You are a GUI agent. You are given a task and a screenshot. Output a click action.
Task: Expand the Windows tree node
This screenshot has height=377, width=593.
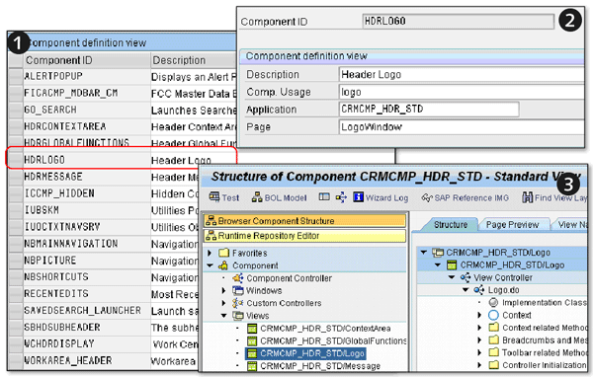(x=223, y=290)
